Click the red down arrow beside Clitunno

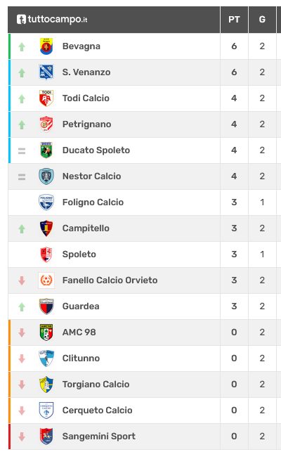point(22,358)
